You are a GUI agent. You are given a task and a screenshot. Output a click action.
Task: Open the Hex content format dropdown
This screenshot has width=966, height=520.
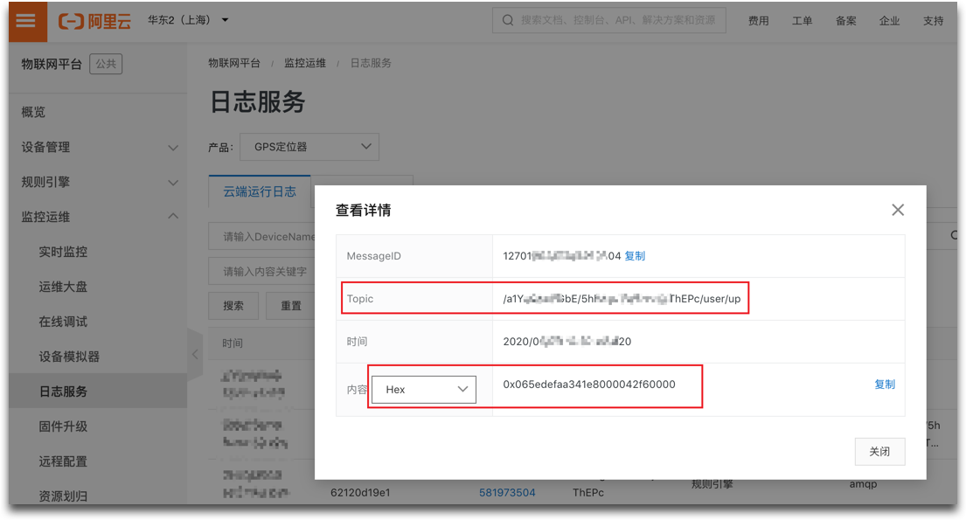pos(424,390)
